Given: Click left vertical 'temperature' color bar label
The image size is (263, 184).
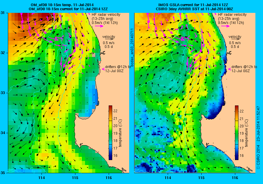Looking at the screenshot, I should coord(120,133).
